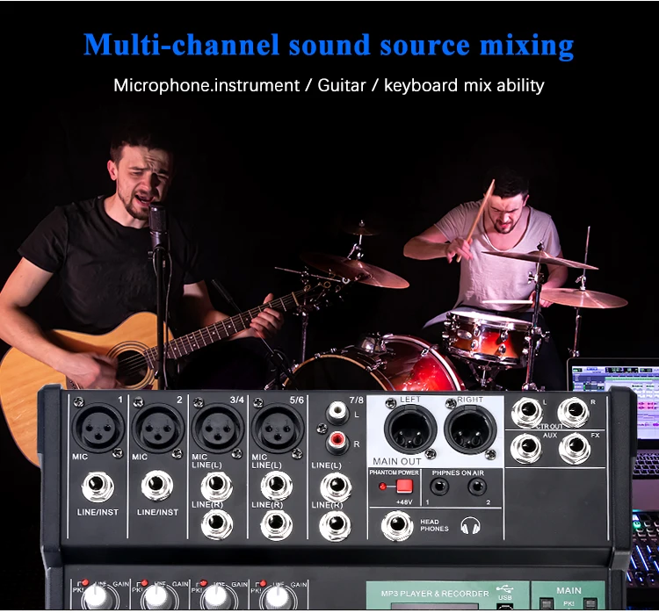Image resolution: width=659 pixels, height=613 pixels.
Task: Click channel 1 LINE/INST jack
Action: (x=98, y=487)
